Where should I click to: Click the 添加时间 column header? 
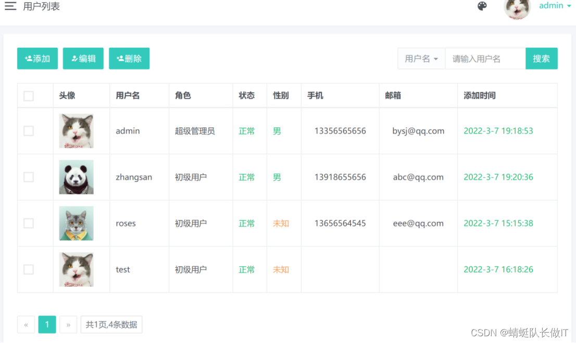coord(480,96)
